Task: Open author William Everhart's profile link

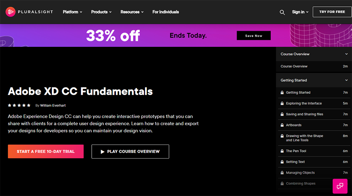Action: [x=53, y=105]
